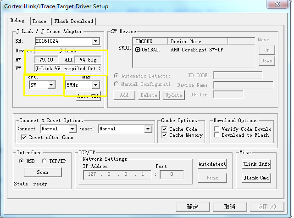Viewport: 294px width, 218px height.
Task: Toggle Reset after Connect checkbox
Action: click(24, 137)
